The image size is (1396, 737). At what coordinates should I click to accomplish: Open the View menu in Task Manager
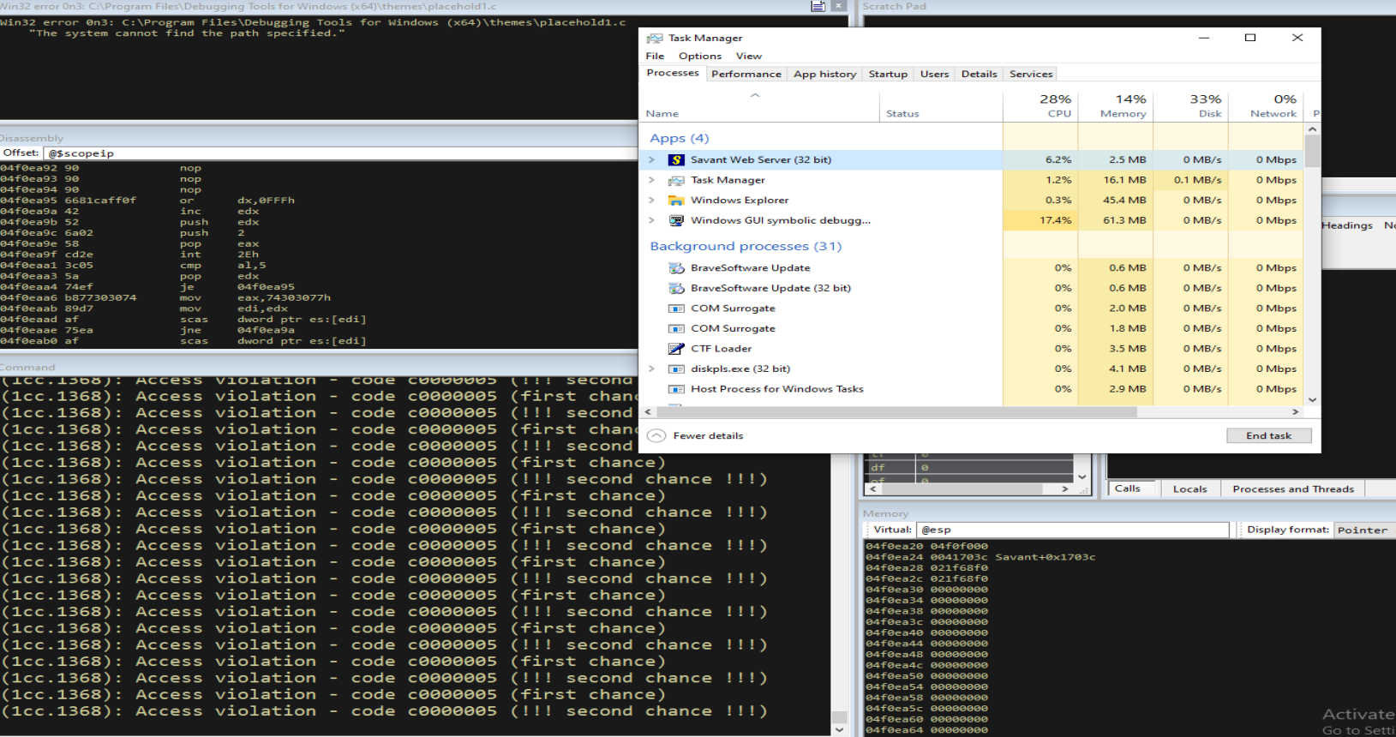(x=748, y=56)
